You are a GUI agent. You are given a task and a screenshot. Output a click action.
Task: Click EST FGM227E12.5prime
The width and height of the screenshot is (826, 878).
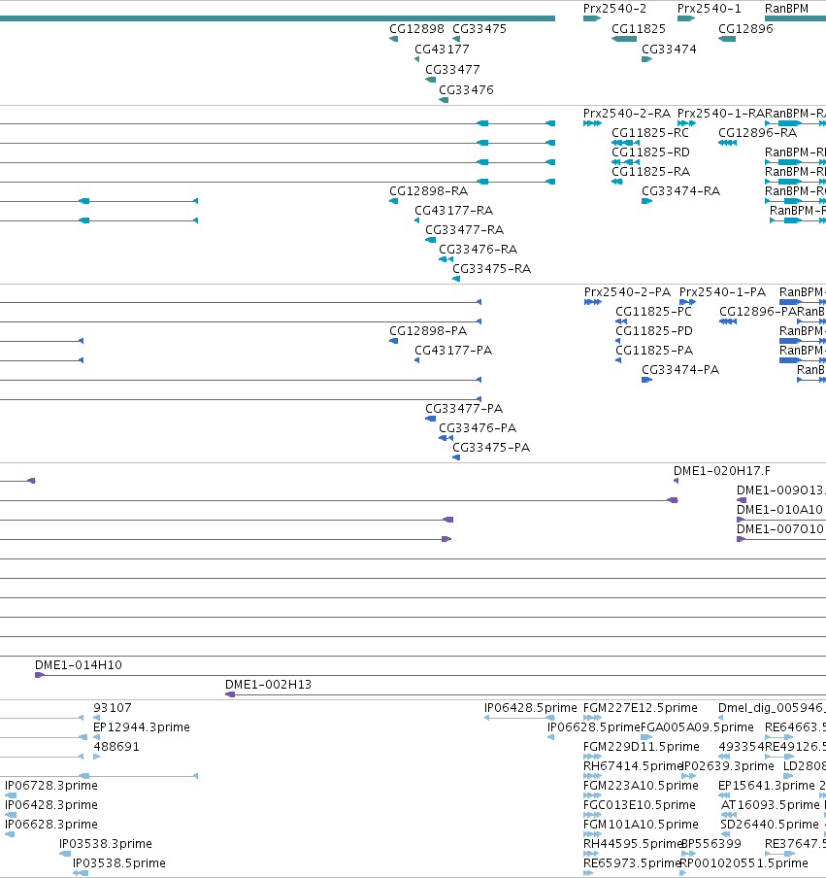point(641,708)
